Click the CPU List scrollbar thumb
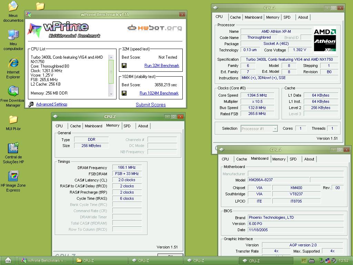The image size is (353, 265). coord(111,72)
